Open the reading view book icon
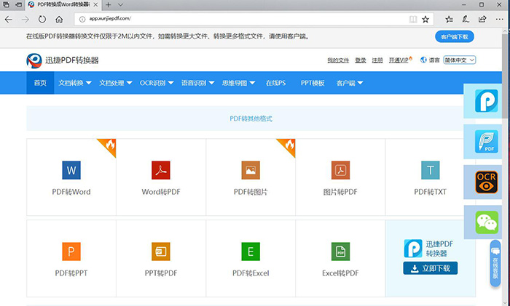Viewport: 510px width, 306px height. [413, 20]
